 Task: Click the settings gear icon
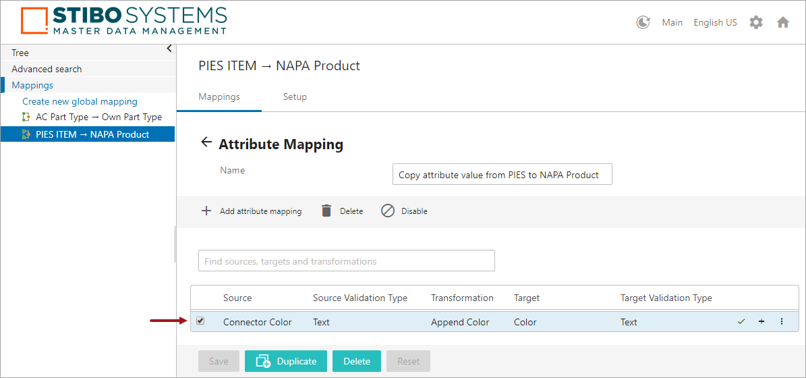756,22
